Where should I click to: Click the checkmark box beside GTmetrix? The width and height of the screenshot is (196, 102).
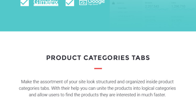(x=25, y=3)
